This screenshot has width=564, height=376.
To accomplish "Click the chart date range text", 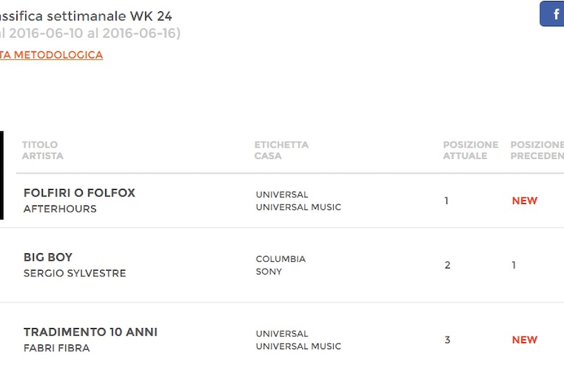I will click(x=90, y=33).
